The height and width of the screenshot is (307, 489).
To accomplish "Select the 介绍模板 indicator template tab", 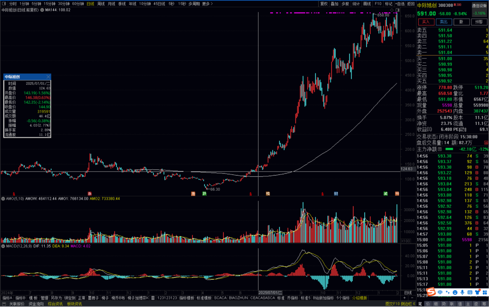I will 360,298.
